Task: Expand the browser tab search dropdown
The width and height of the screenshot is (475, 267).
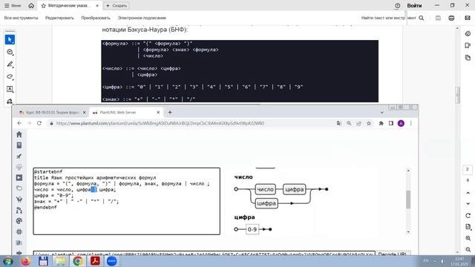Action: [x=381, y=112]
